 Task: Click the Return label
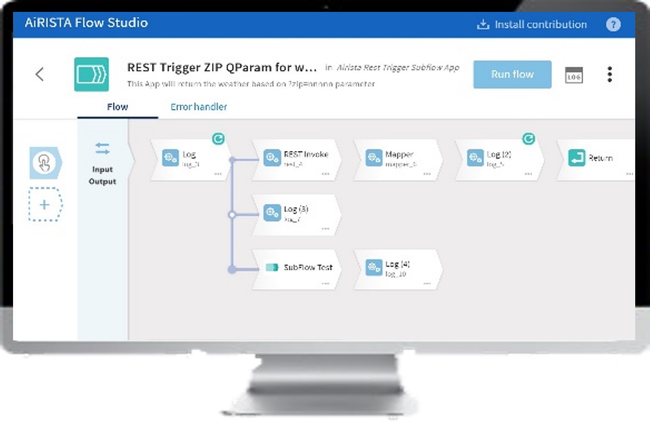coord(601,158)
